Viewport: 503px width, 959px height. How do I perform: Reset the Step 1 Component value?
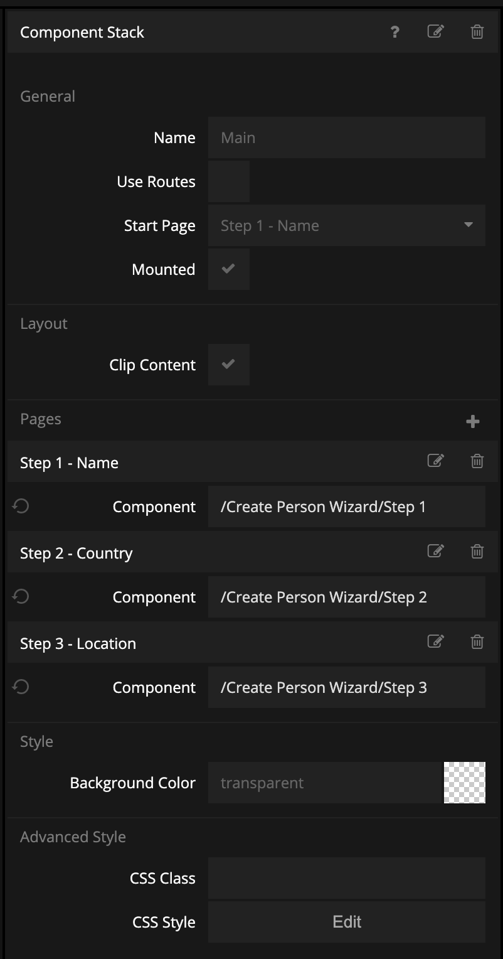pyautogui.click(x=21, y=506)
